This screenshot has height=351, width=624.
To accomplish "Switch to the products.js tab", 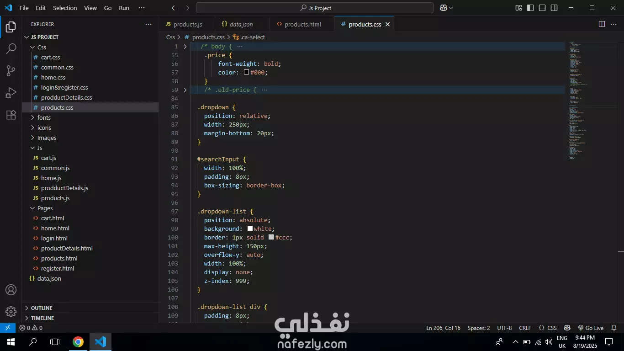I will (187, 24).
